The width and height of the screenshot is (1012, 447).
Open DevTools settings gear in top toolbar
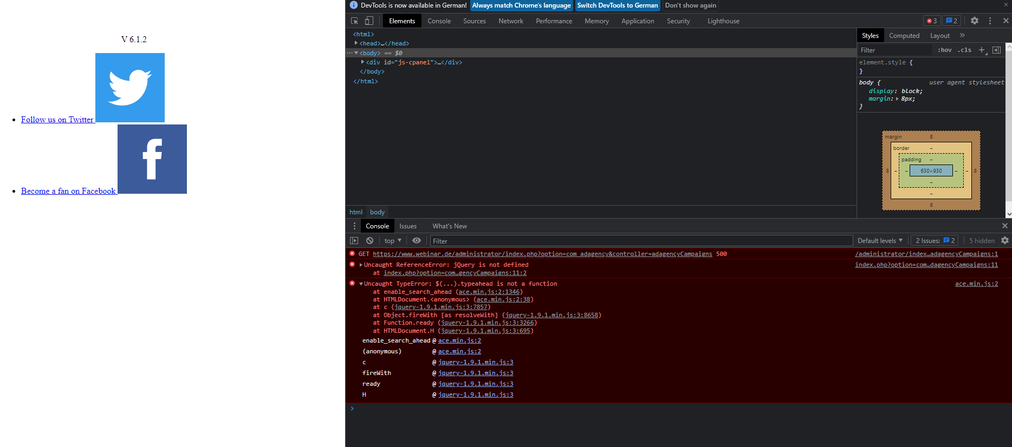pyautogui.click(x=975, y=21)
